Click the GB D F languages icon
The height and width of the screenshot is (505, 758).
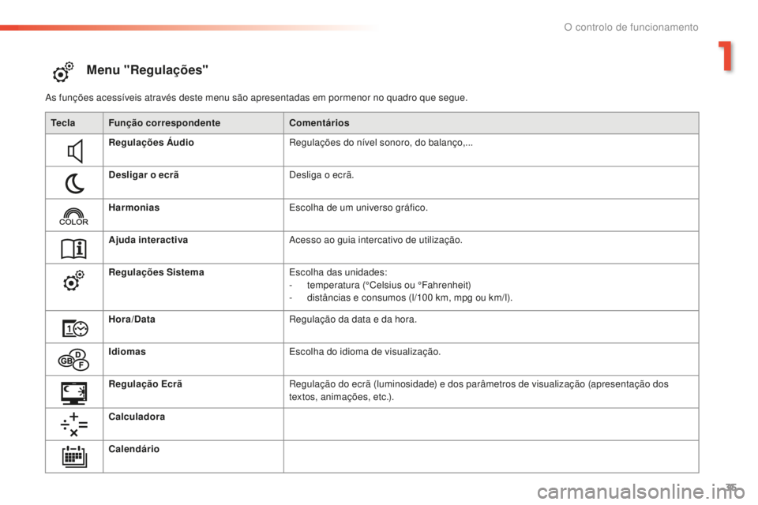tap(74, 360)
